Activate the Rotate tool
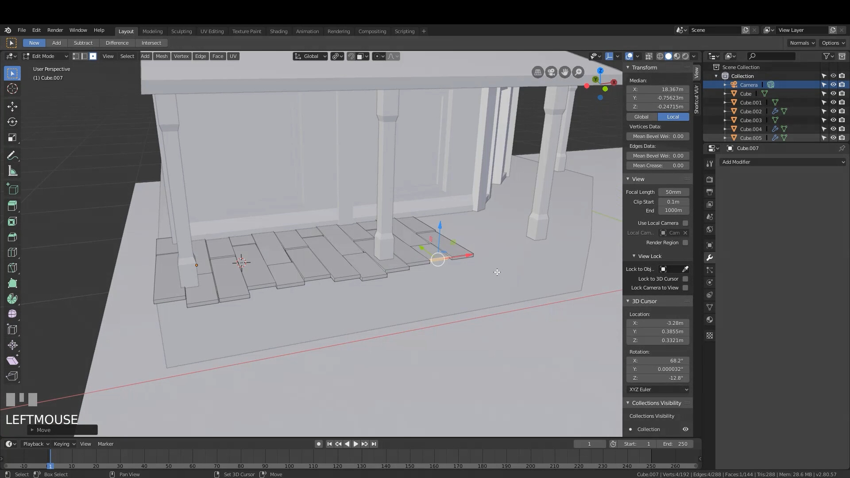Screen dimensions: 850x478 (12, 122)
